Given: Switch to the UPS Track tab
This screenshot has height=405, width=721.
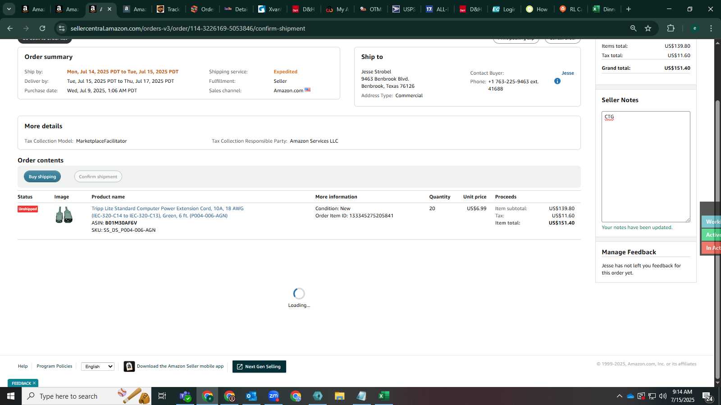Looking at the screenshot, I should coord(168,9).
